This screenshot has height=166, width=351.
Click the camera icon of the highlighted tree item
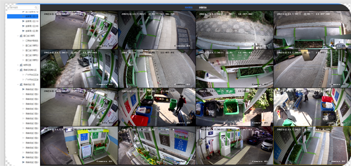(23, 16)
